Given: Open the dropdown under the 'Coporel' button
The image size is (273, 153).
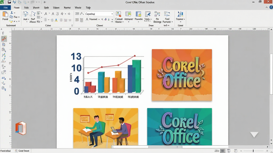Looking at the screenshot, I should (x=180, y=22).
